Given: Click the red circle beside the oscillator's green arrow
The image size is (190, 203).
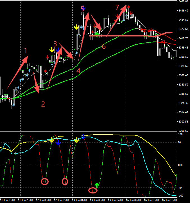Looking at the screenshot, I should 93,190.
